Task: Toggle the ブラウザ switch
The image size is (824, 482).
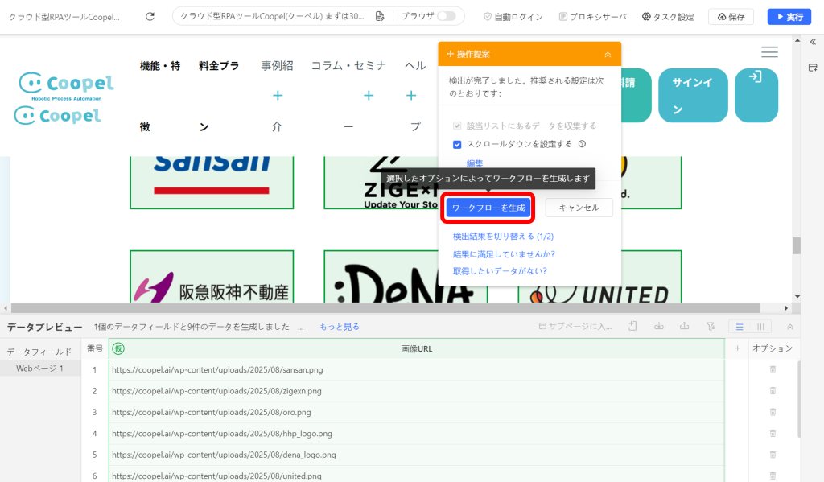Action: pyautogui.click(x=446, y=16)
